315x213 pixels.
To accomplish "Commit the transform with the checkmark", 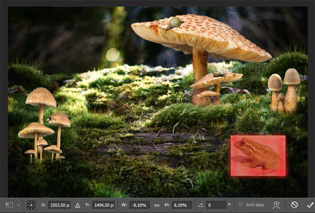I will [x=310, y=205].
